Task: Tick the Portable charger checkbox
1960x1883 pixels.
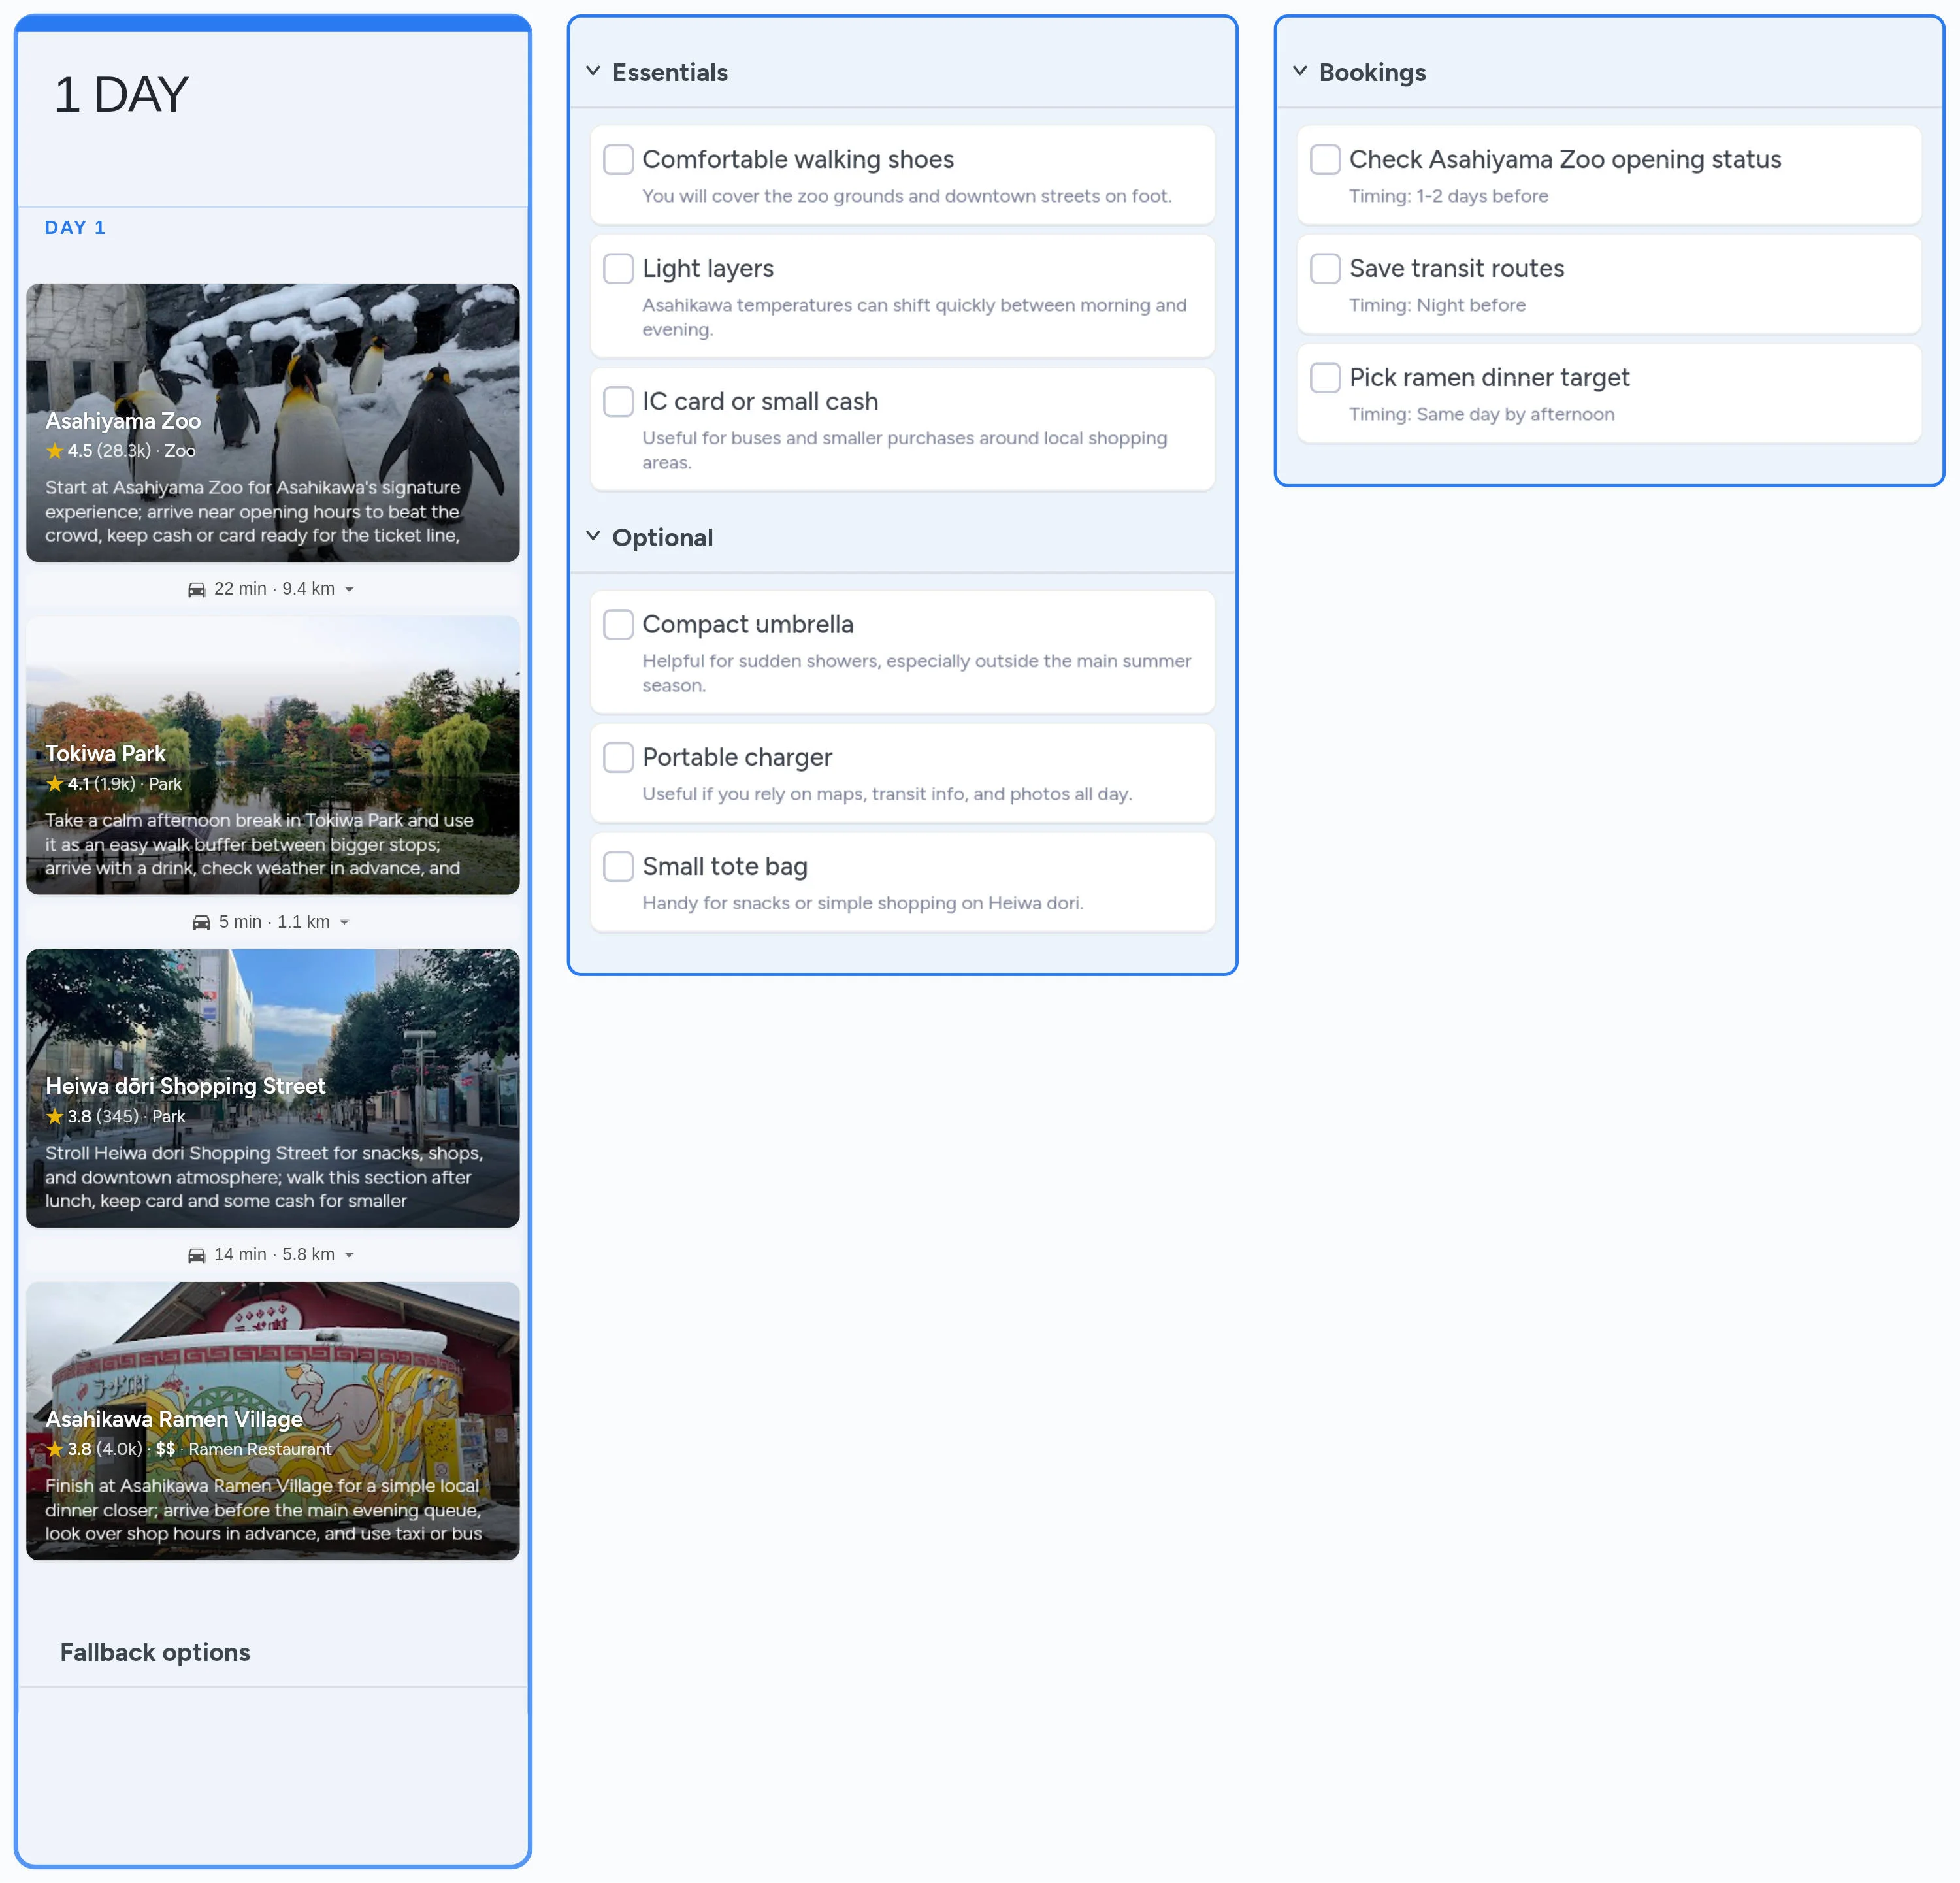Action: tap(618, 757)
